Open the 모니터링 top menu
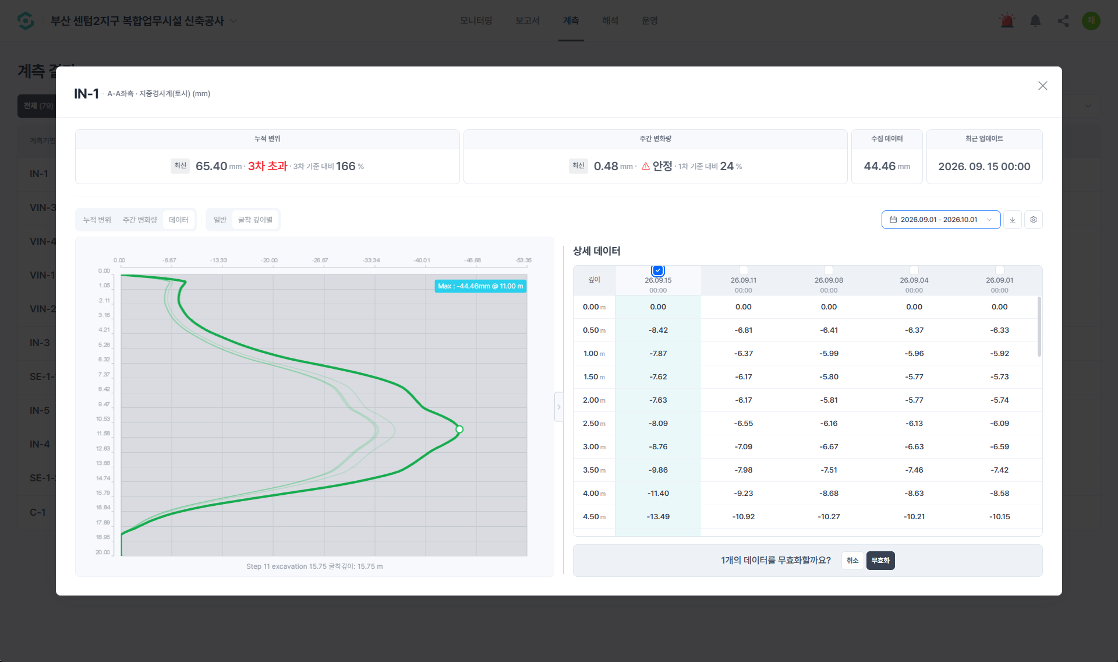This screenshot has height=662, width=1118. pos(476,20)
